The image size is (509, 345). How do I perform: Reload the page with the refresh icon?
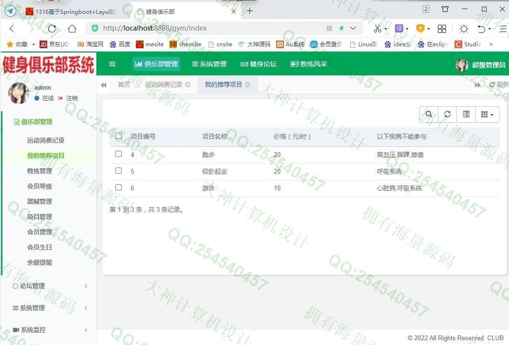pyautogui.click(x=52, y=29)
